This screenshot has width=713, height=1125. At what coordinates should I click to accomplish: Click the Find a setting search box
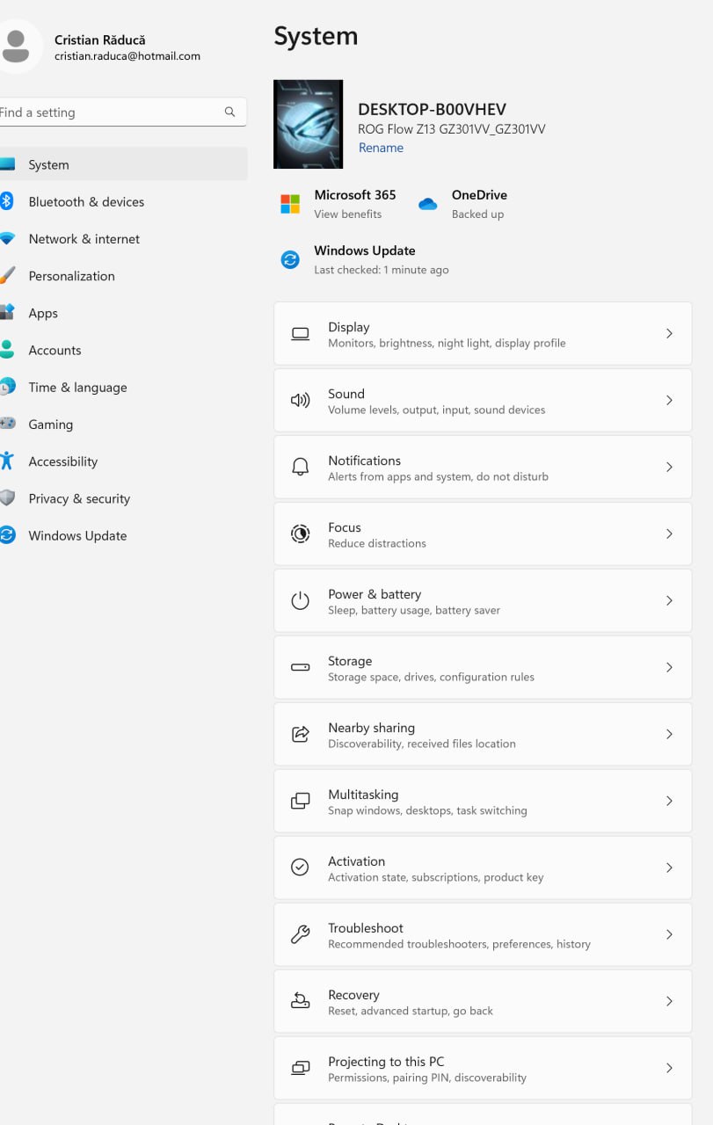(x=110, y=112)
